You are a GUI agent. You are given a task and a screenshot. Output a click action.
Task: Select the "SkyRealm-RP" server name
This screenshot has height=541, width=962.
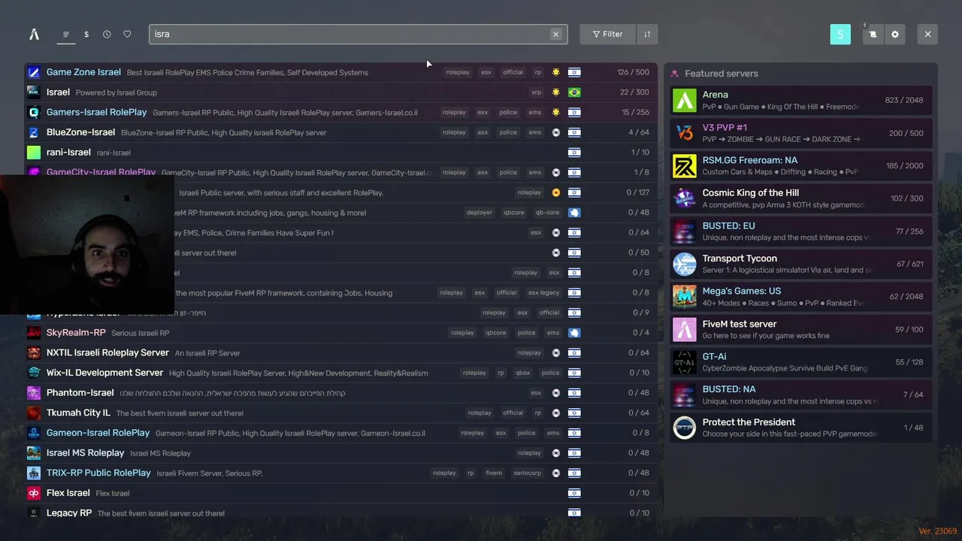[76, 332]
